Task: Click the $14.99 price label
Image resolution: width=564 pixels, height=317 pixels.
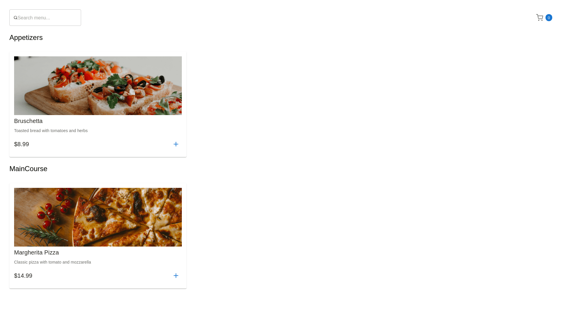Action: pyautogui.click(x=23, y=276)
